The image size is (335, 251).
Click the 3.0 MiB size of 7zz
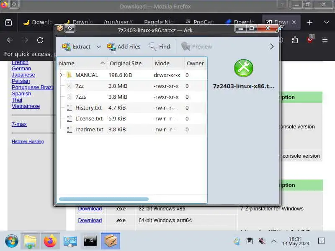(118, 86)
